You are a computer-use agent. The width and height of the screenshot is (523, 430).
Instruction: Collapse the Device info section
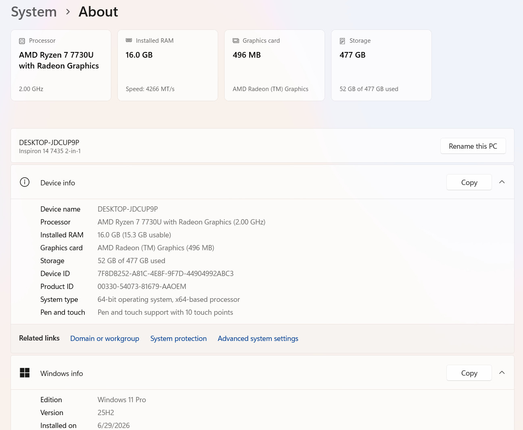click(502, 182)
